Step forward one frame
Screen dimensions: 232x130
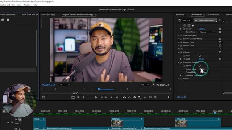pos(111,97)
